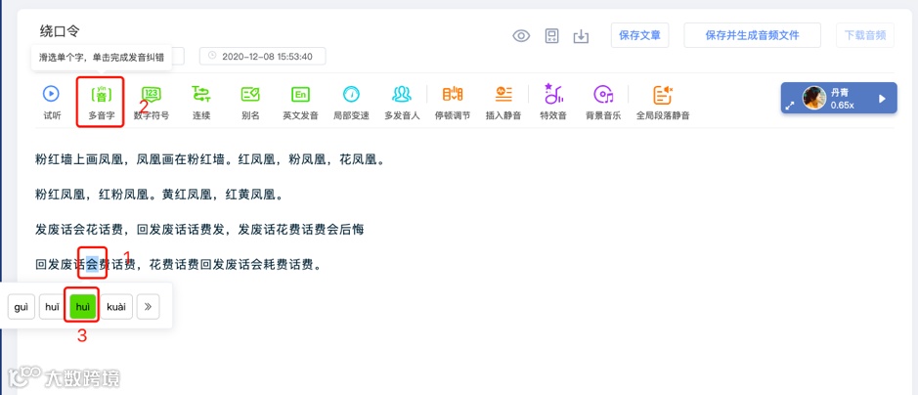This screenshot has height=395, width=918.
Task: Open the 数字符号 number symbol tool
Action: click(x=152, y=102)
